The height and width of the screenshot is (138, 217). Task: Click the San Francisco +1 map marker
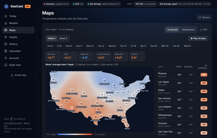53,98
